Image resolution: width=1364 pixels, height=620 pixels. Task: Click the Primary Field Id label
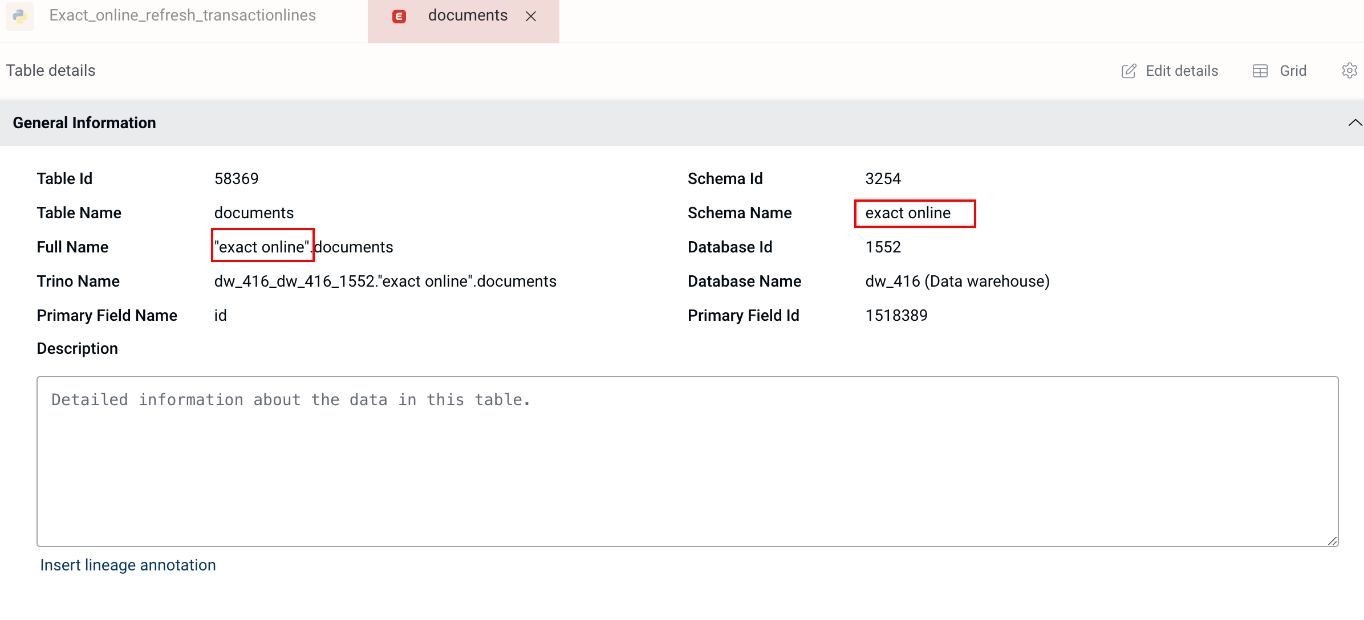coord(744,315)
